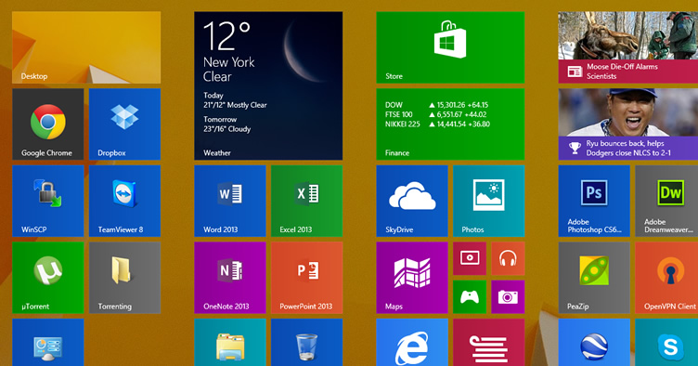The width and height of the screenshot is (698, 366).
Task: Launch Excel 2013 tile
Action: pos(306,201)
